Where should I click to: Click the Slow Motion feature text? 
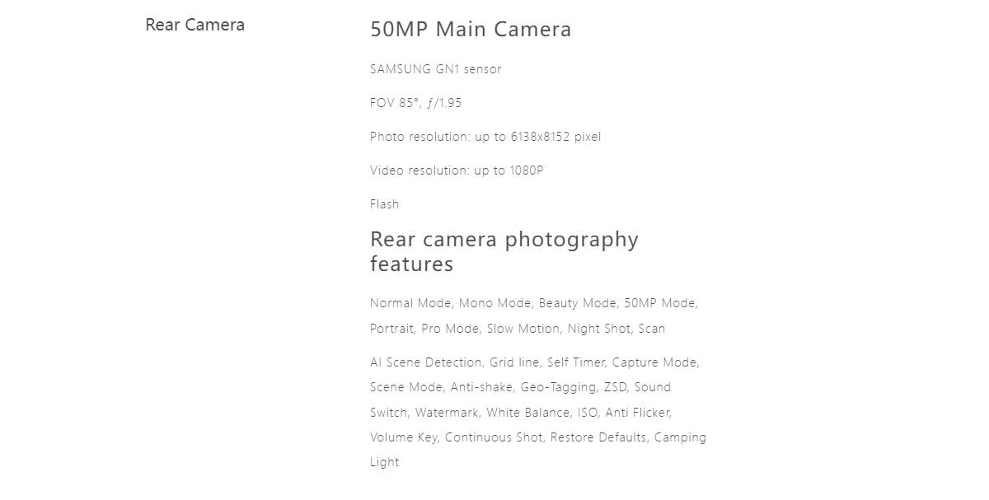(523, 329)
